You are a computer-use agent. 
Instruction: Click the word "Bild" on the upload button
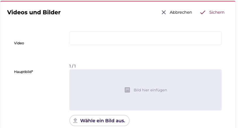[110, 121]
